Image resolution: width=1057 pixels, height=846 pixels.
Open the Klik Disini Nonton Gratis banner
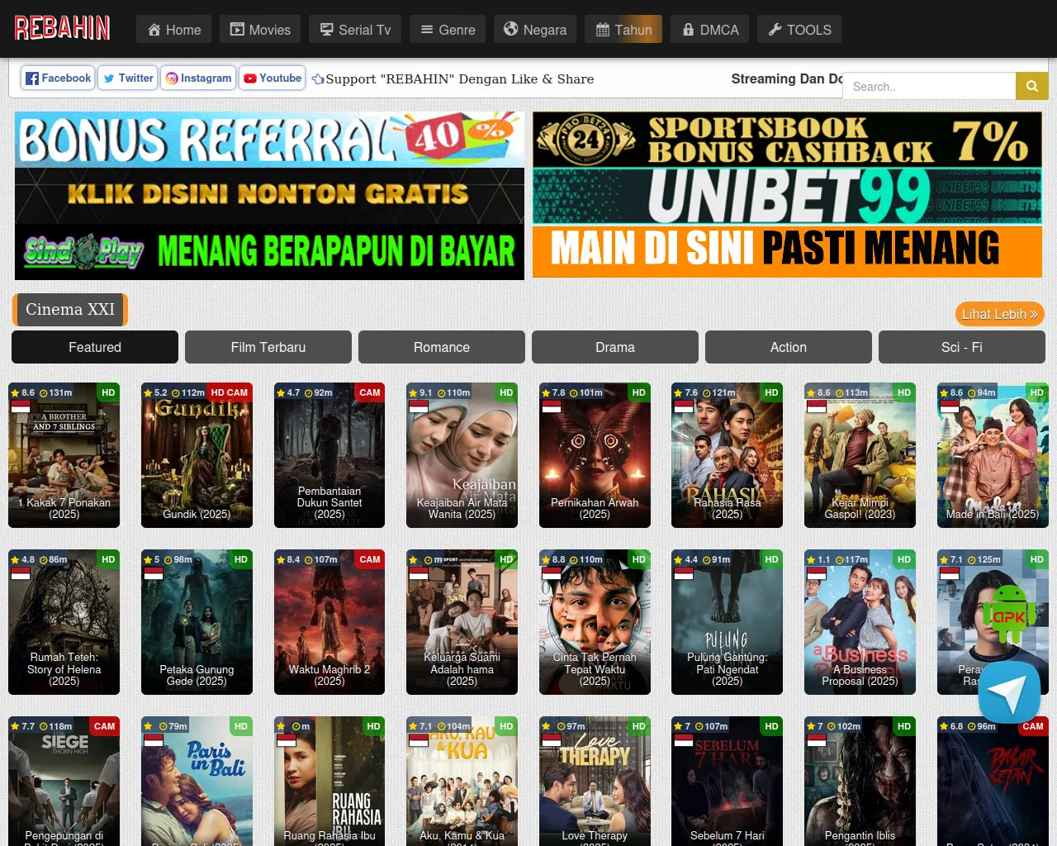click(269, 195)
